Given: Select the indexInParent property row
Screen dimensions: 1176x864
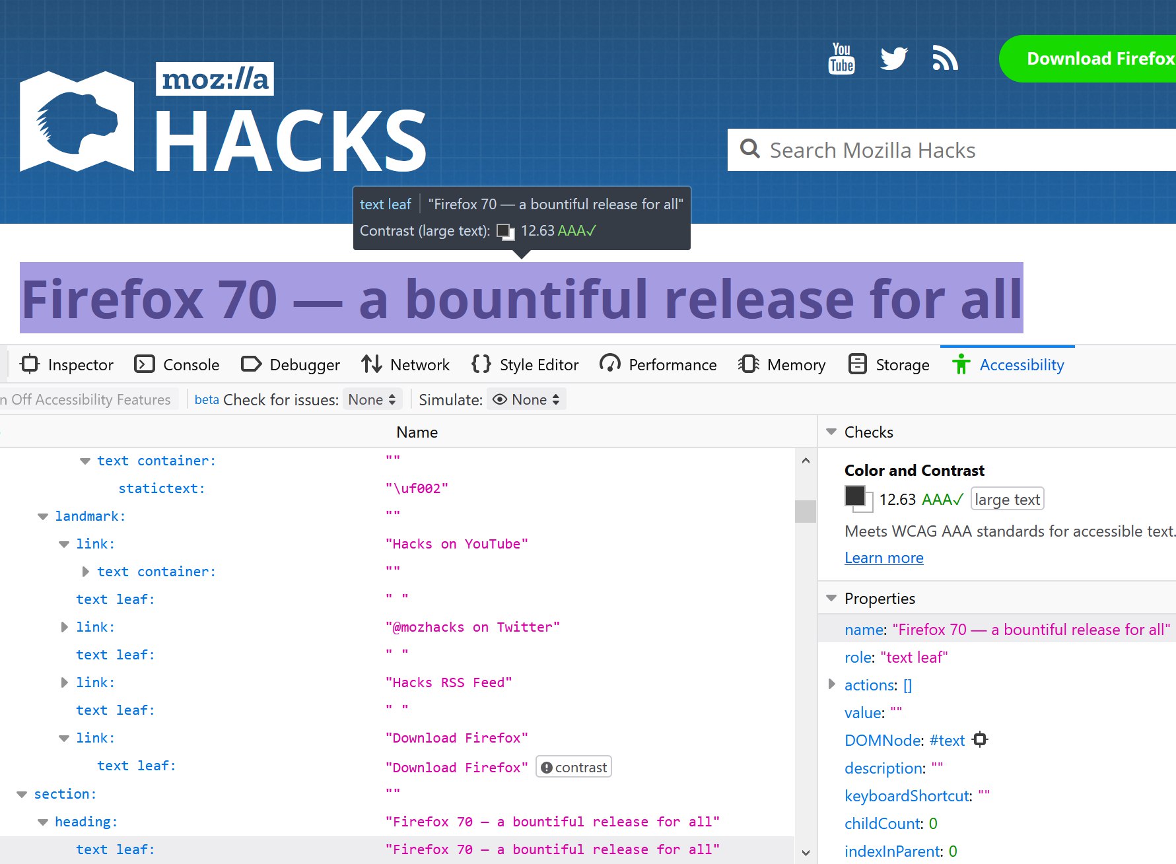Looking at the screenshot, I should (997, 851).
